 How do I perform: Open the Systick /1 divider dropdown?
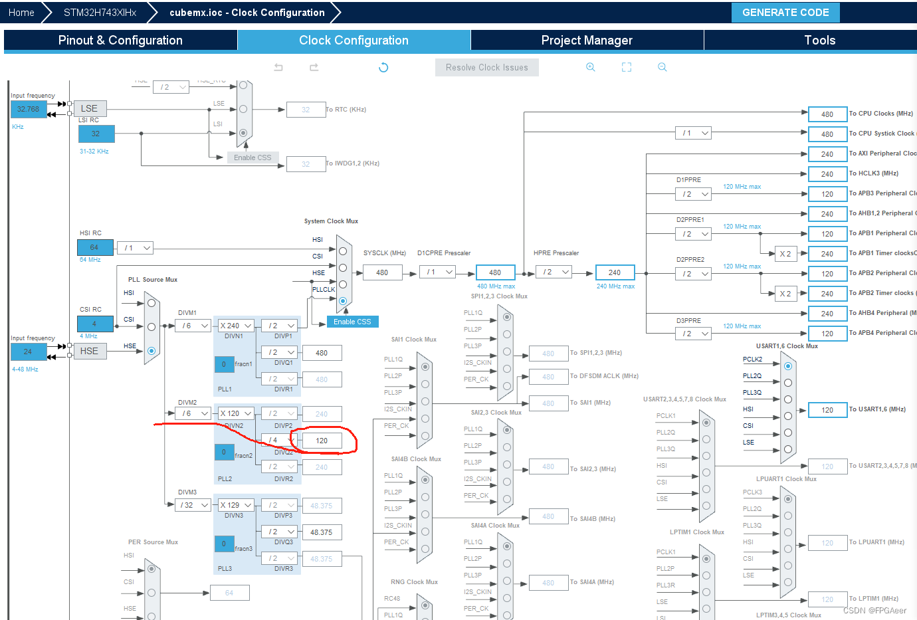click(x=693, y=133)
